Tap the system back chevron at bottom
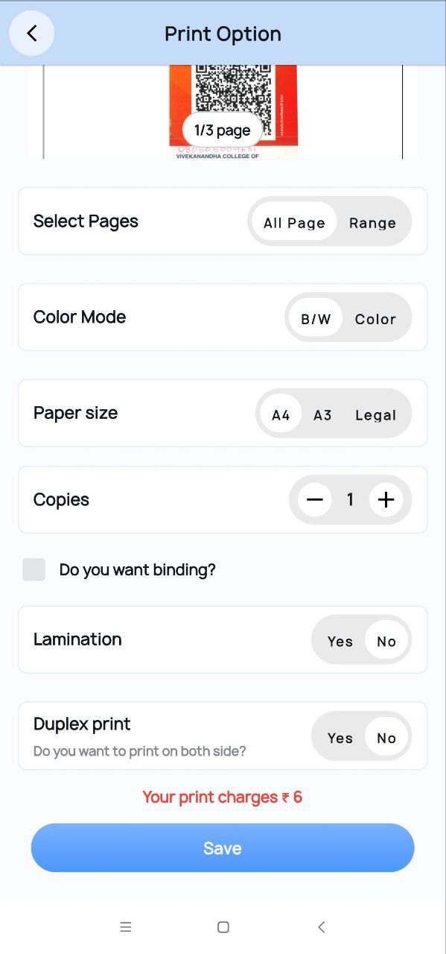The width and height of the screenshot is (446, 954). pos(322,927)
